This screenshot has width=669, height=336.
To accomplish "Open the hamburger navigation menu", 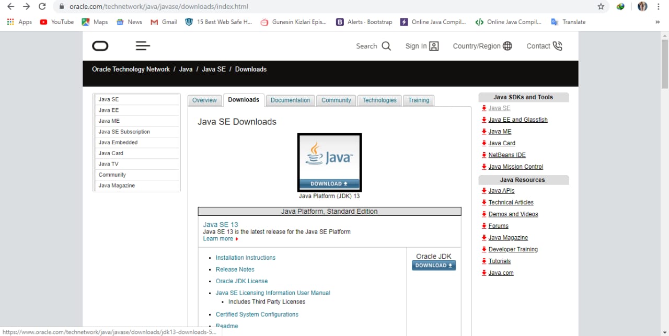I will (x=142, y=46).
